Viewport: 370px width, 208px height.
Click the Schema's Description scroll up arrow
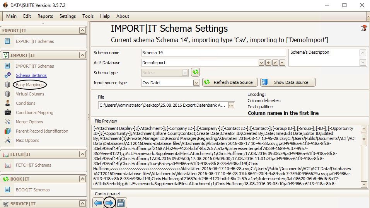[363, 53]
